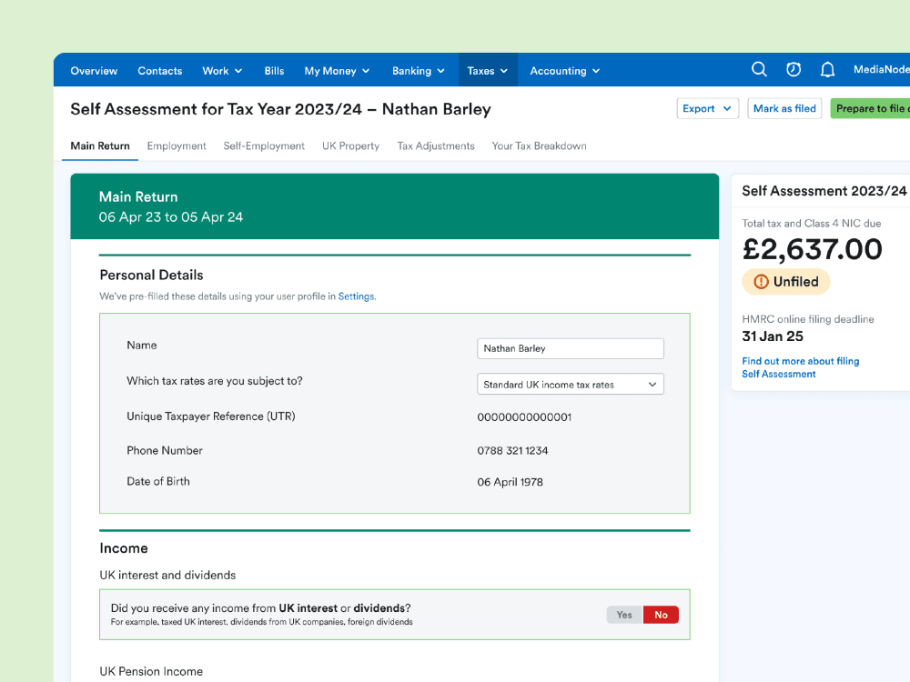Viewport: 910px width, 682px height.
Task: Click the Mark as filed button
Action: coord(784,107)
